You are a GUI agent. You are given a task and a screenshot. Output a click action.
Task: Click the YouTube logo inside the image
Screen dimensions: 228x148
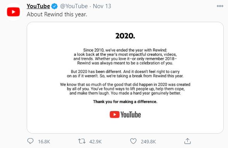pyautogui.click(x=125, y=115)
